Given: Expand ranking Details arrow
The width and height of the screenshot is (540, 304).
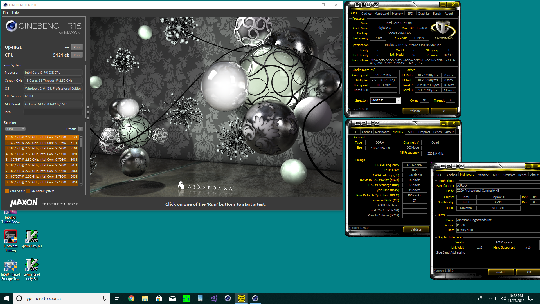Looking at the screenshot, I should point(80,129).
